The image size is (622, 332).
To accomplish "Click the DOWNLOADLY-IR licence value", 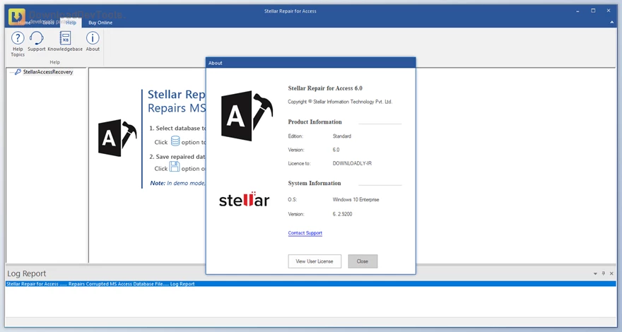I will (x=352, y=163).
